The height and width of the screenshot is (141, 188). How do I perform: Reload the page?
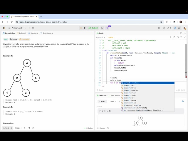[12, 22]
